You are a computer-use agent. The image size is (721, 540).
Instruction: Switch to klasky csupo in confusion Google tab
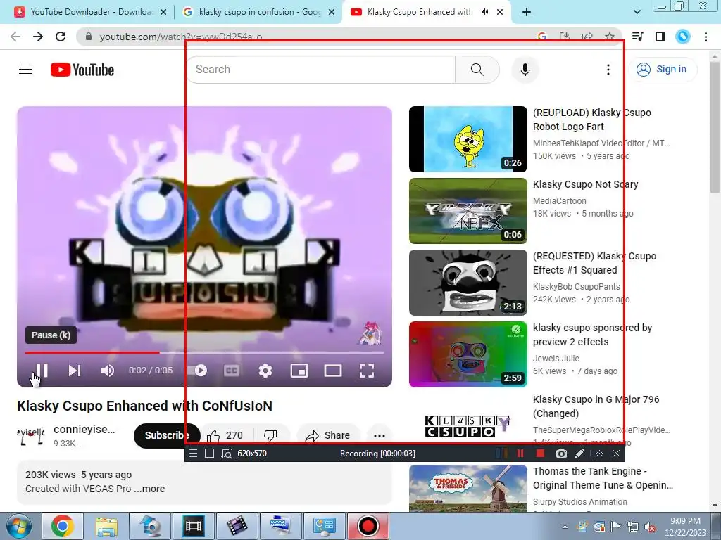(x=259, y=12)
